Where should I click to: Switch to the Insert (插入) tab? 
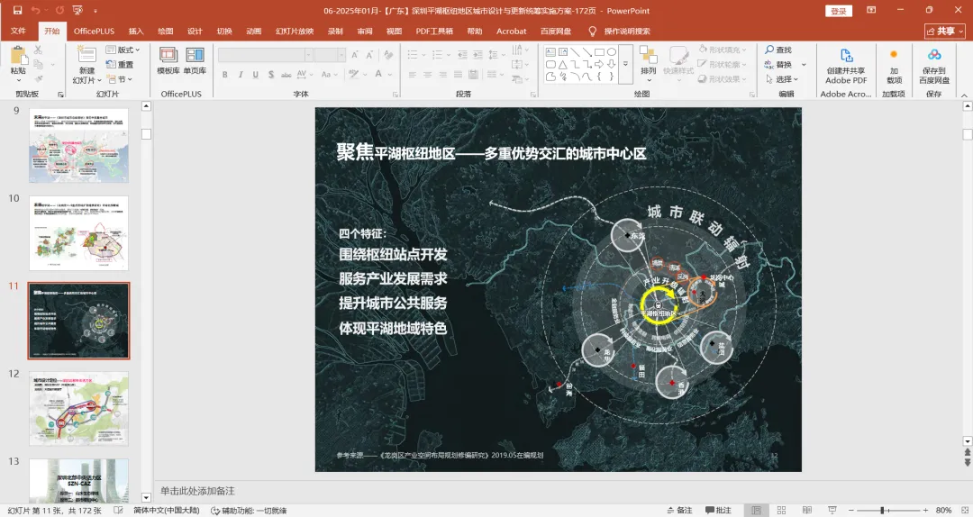coord(136,31)
